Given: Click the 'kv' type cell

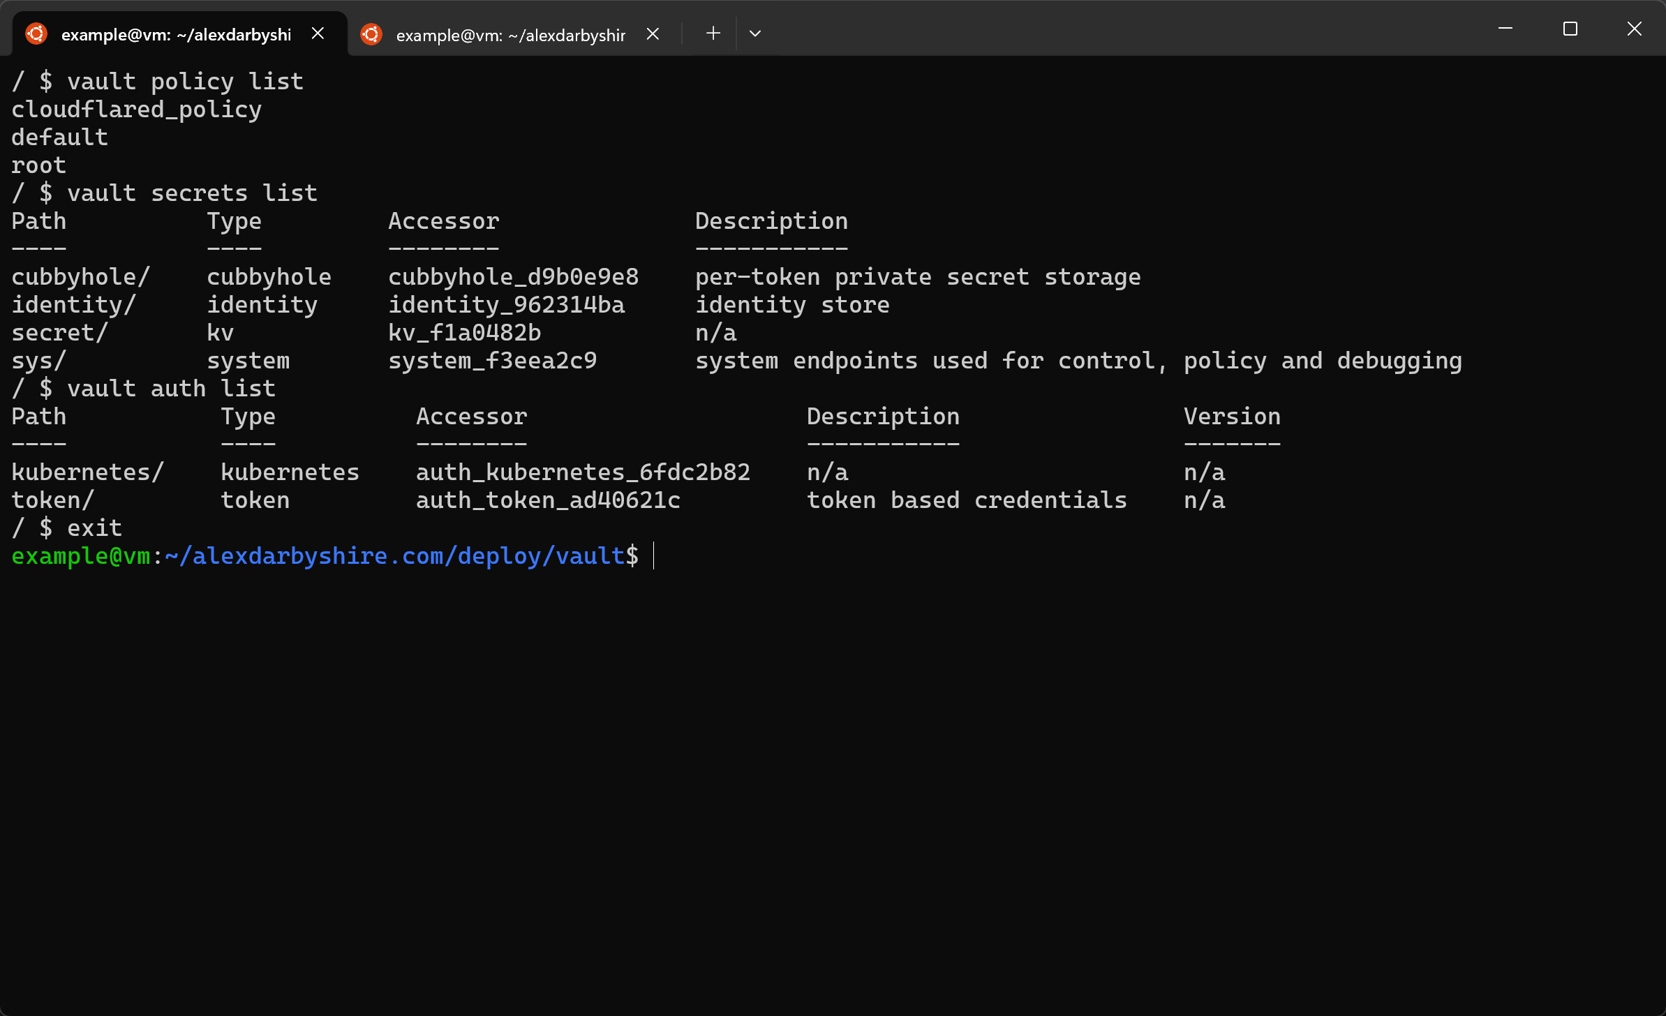Looking at the screenshot, I should pos(221,333).
